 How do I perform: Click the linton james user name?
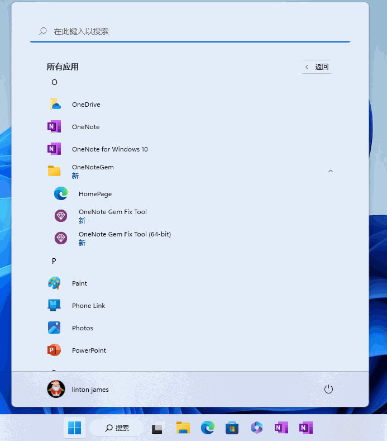(x=90, y=390)
